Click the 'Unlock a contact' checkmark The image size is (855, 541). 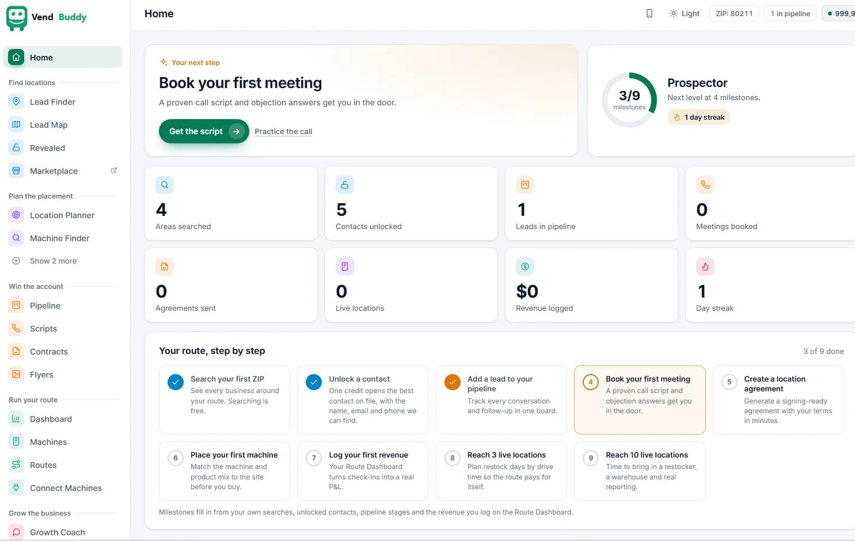tap(314, 382)
